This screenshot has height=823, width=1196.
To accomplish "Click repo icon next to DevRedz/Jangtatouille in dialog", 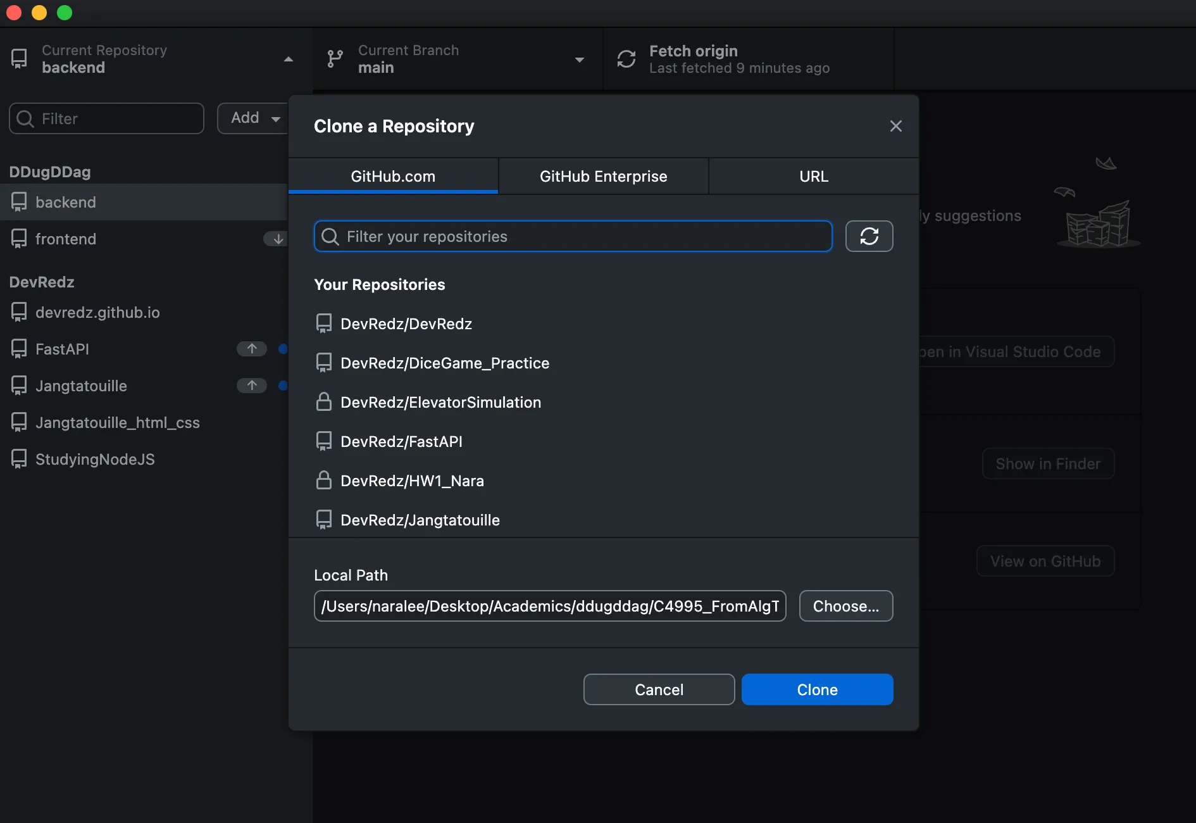I will coord(324,520).
